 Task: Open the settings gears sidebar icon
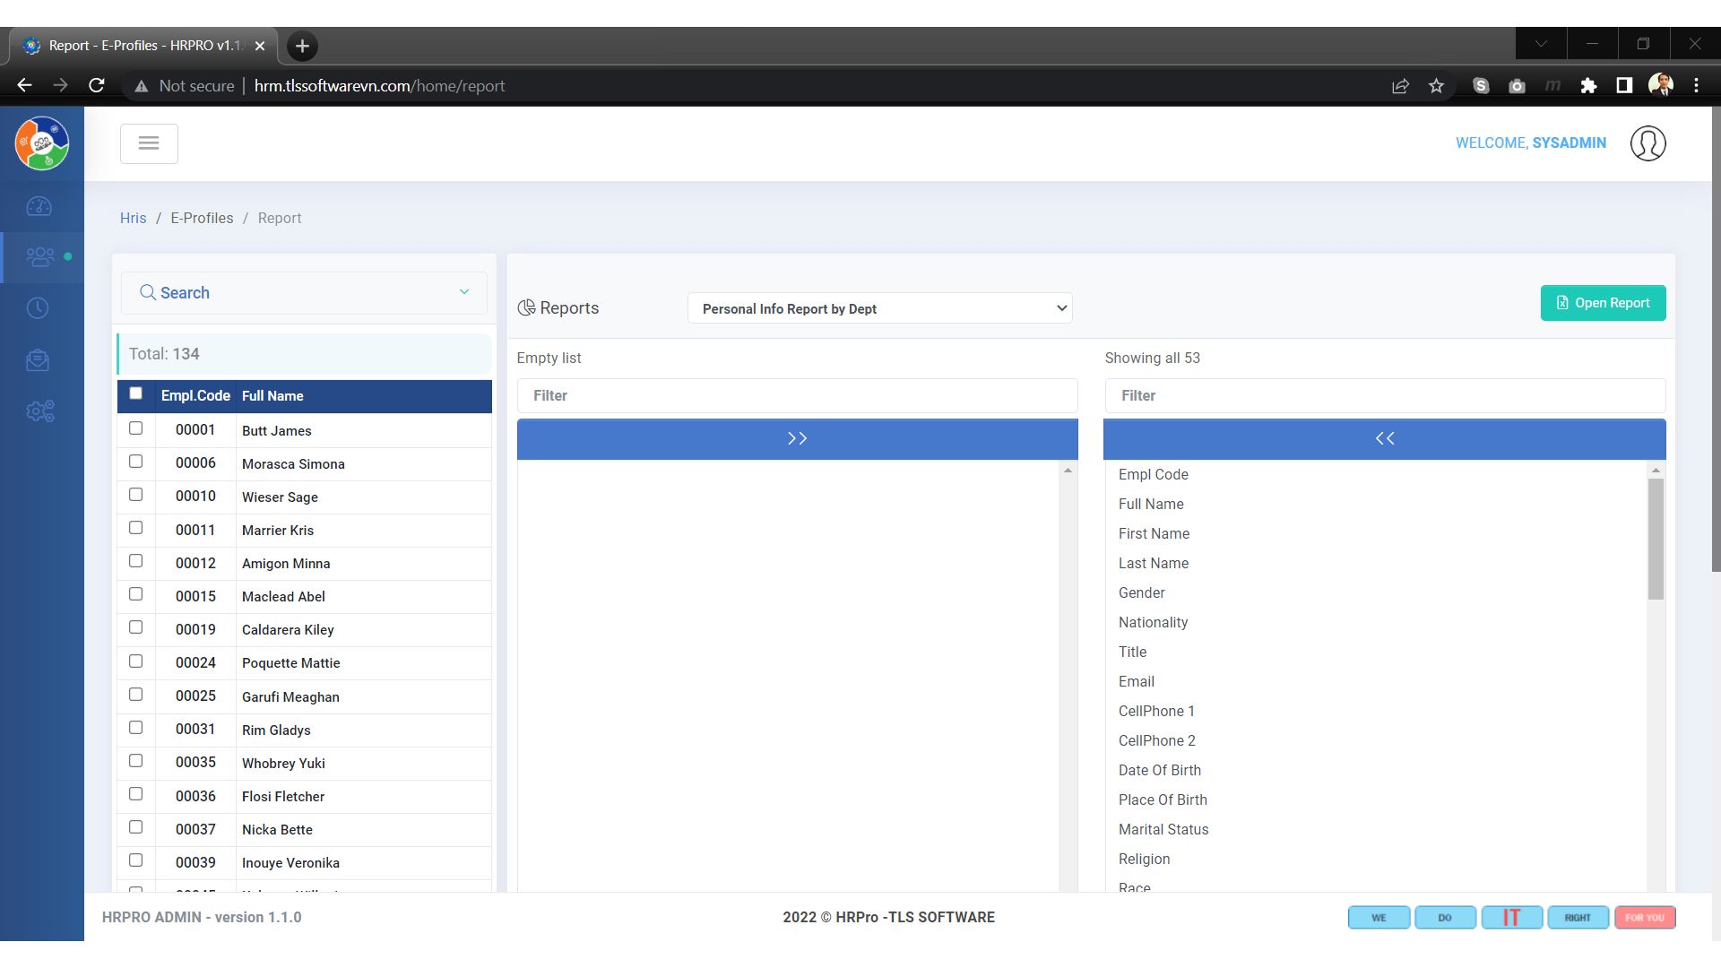40,411
